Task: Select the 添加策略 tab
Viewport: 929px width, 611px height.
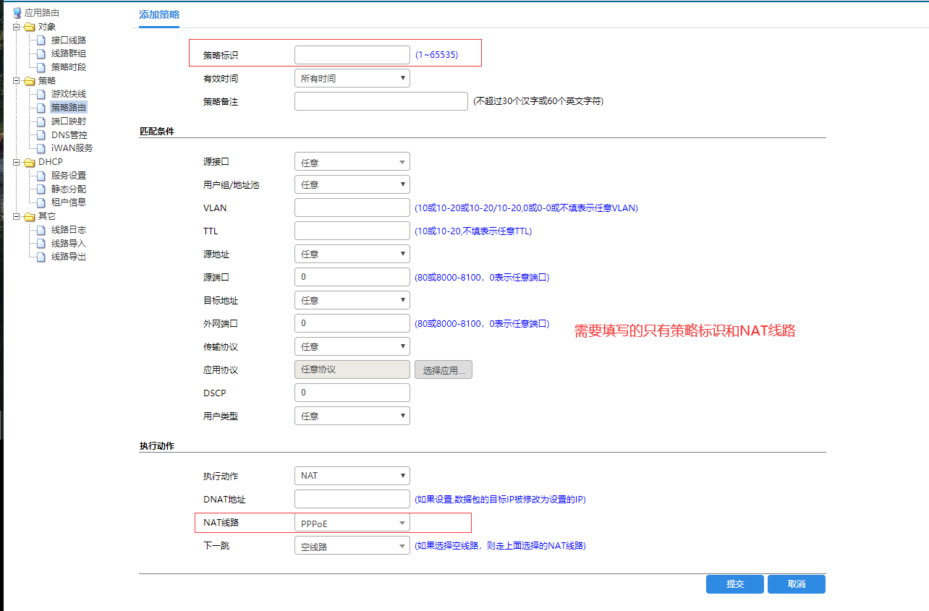Action: 159,15
